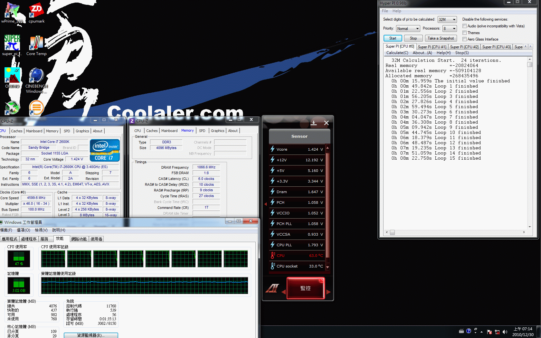Image resolution: width=541 pixels, height=338 pixels.
Task: Open the volume speaker tray icon
Action: pyautogui.click(x=505, y=332)
